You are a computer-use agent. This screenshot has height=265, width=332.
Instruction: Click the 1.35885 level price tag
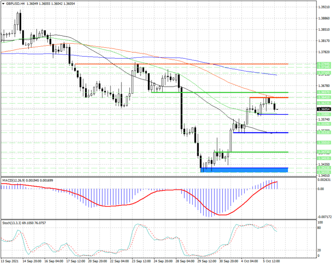click(324, 114)
